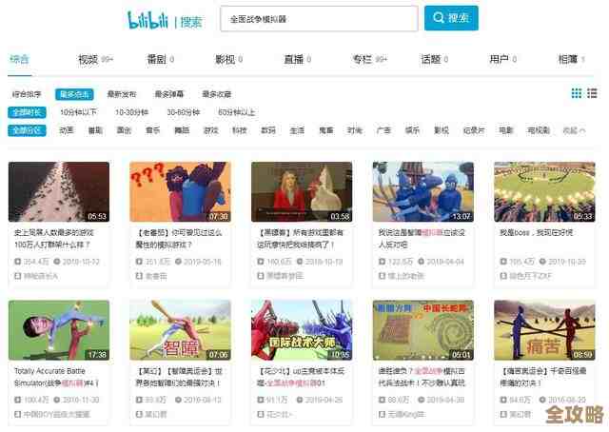Filter by 生活 category
609x432 pixels.
(x=297, y=130)
